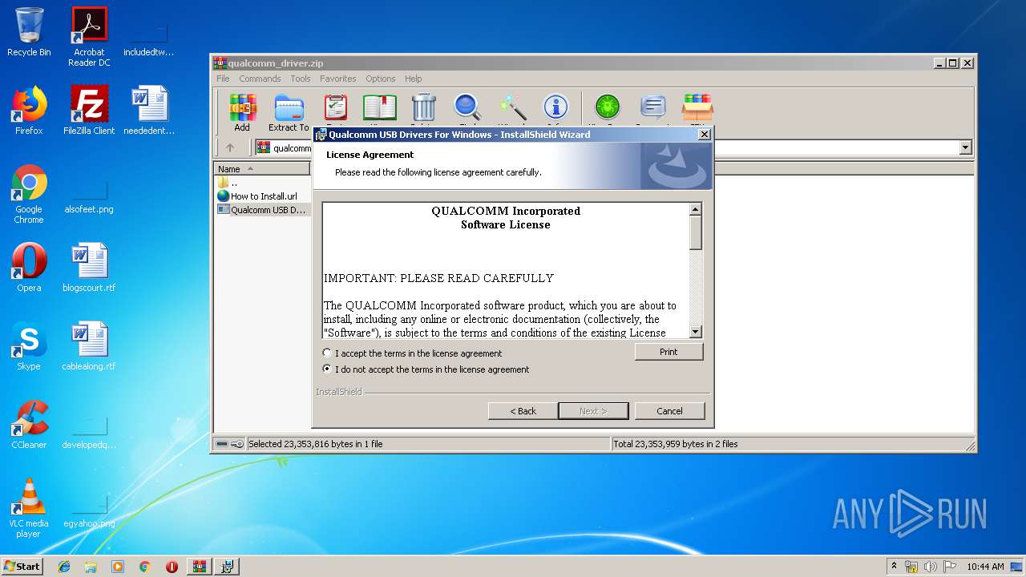1026x577 pixels.
Task: Click the SFX books toolbar icon
Action: [x=697, y=109]
